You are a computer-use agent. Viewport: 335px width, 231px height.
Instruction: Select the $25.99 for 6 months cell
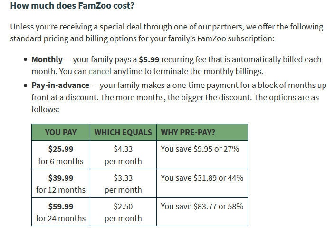[61, 154]
